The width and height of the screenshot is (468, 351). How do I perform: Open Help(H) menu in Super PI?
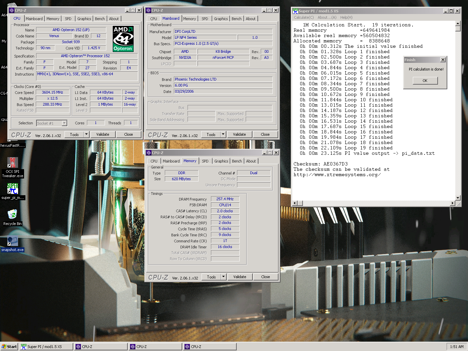[346, 17]
